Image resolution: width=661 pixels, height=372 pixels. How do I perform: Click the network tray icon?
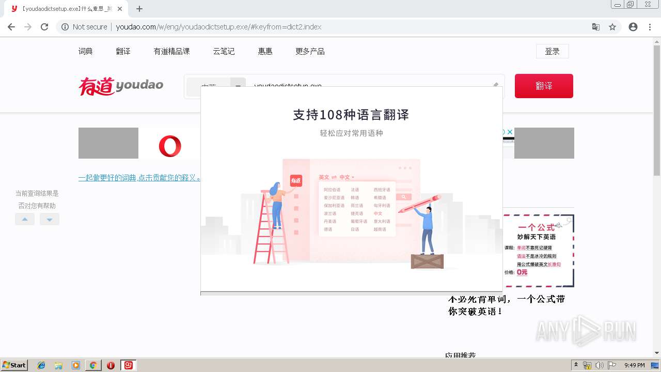pos(587,365)
